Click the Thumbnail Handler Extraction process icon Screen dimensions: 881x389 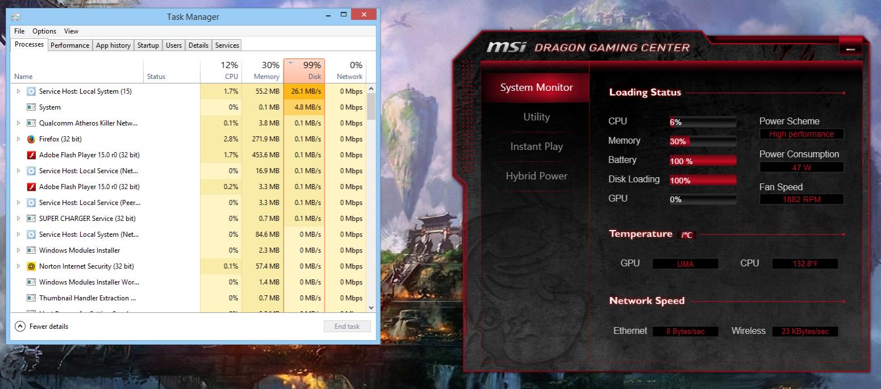[x=31, y=298]
